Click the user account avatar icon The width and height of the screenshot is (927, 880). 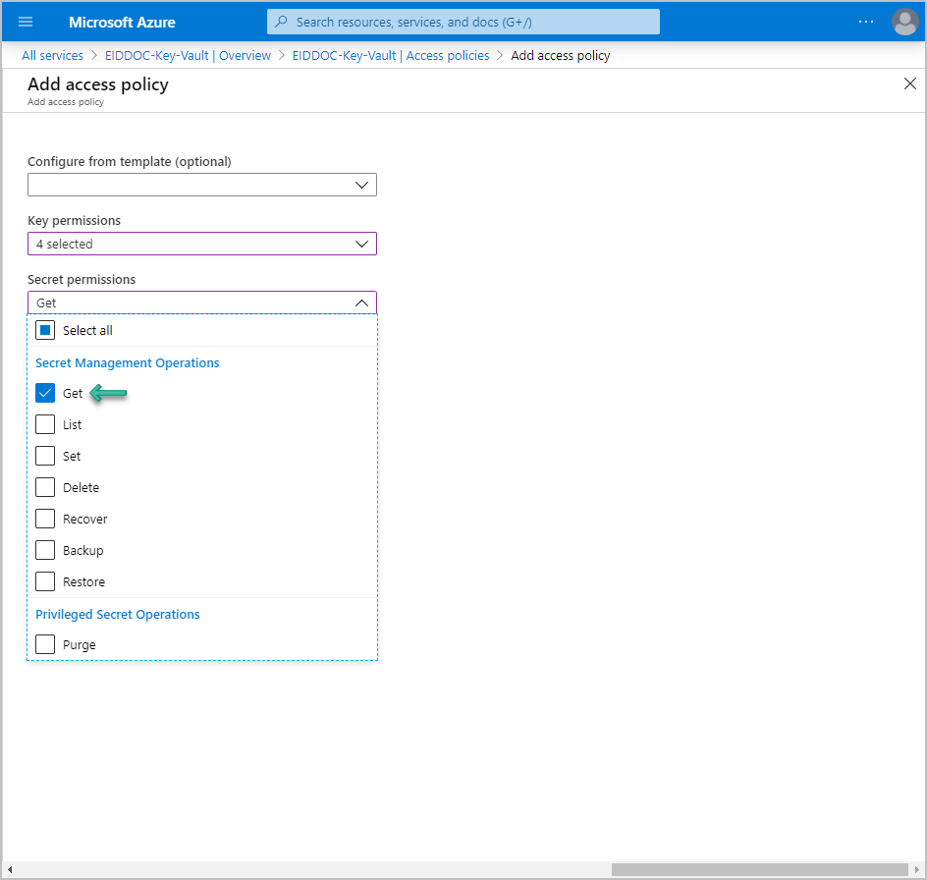904,22
